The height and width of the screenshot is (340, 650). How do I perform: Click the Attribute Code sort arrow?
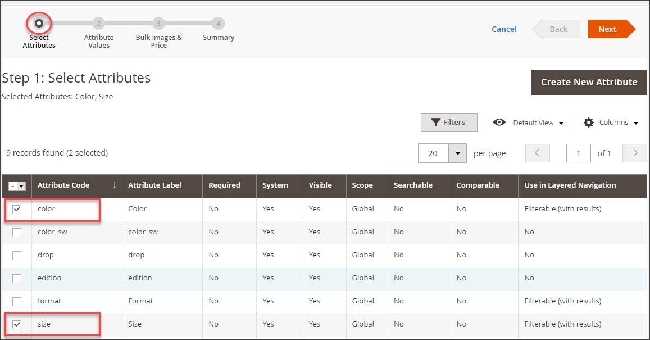(115, 185)
